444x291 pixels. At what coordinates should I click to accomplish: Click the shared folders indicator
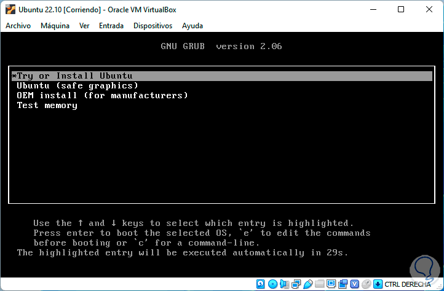320,284
